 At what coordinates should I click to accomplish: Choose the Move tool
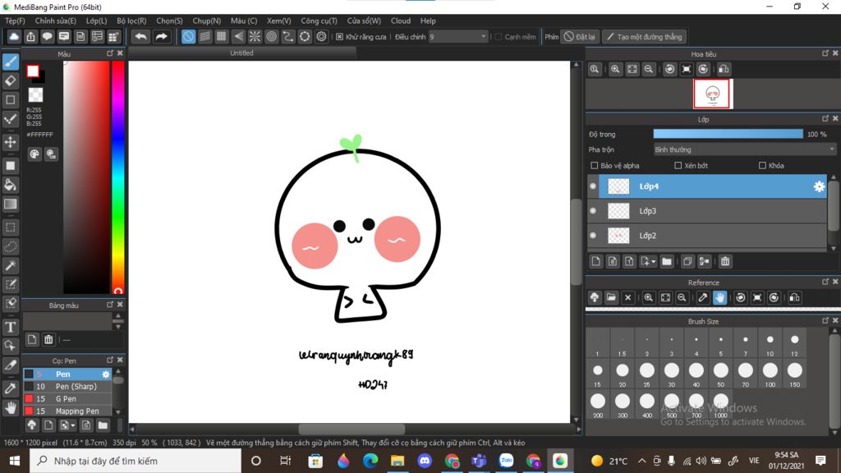pyautogui.click(x=10, y=142)
